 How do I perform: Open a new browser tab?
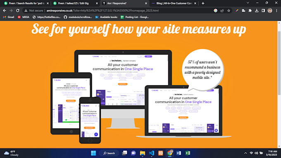[203, 3]
